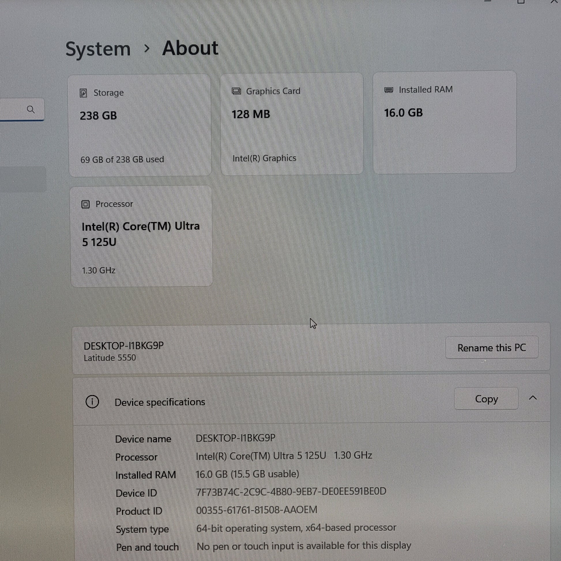Click the Product ID value text
Image resolution: width=561 pixels, height=561 pixels.
[257, 510]
